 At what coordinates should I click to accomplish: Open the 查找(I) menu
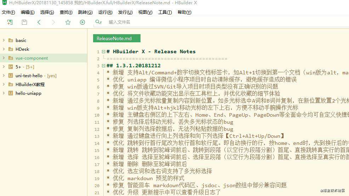pyautogui.click(x=66, y=12)
